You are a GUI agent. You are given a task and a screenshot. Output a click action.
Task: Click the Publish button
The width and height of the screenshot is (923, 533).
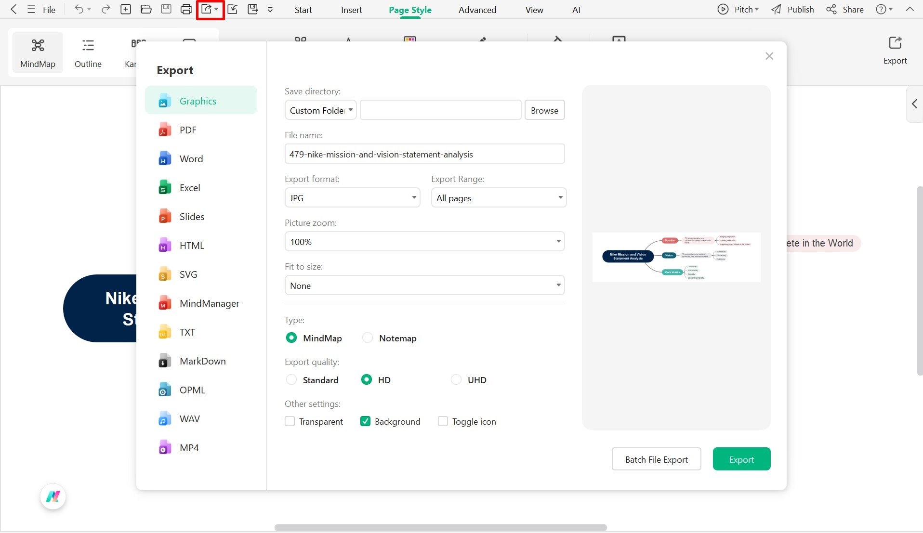(x=792, y=10)
